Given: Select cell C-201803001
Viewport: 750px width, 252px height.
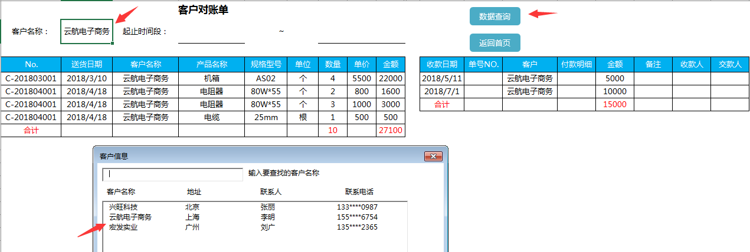Looking at the screenshot, I should click(x=31, y=78).
